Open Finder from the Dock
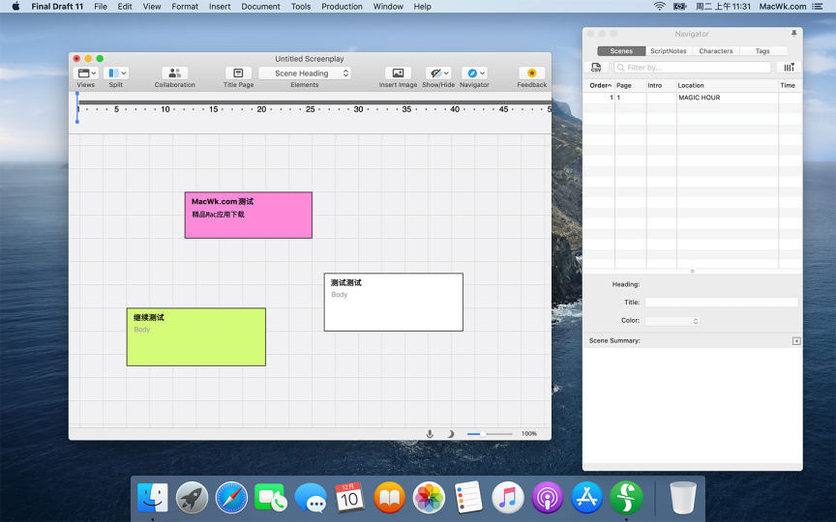 point(153,498)
